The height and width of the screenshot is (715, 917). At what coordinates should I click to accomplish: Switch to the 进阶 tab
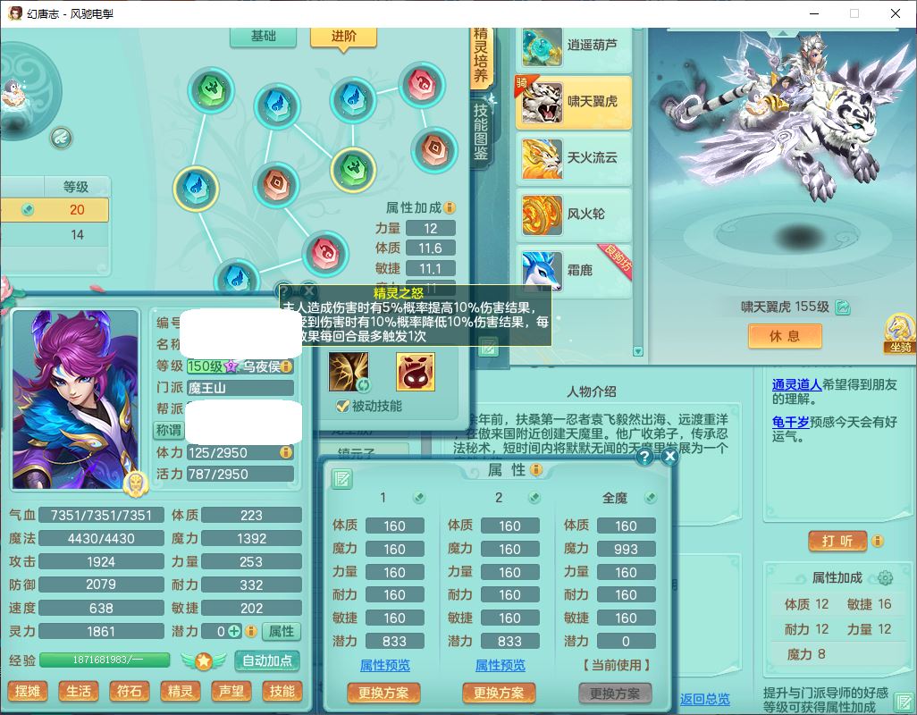(343, 37)
